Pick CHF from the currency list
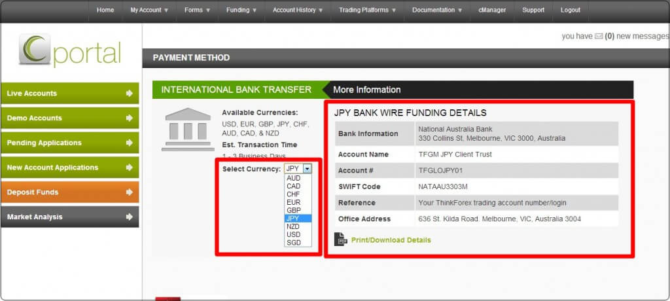The height and width of the screenshot is (301, 670). coord(298,194)
